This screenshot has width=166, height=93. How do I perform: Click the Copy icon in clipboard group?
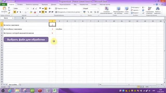pyautogui.click(x=9, y=10)
